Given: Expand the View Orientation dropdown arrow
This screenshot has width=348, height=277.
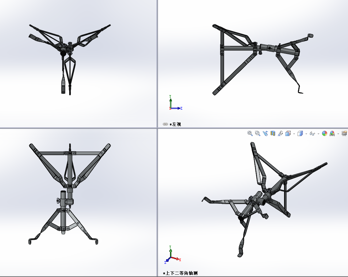Looking at the screenshot, I should click(x=294, y=134).
